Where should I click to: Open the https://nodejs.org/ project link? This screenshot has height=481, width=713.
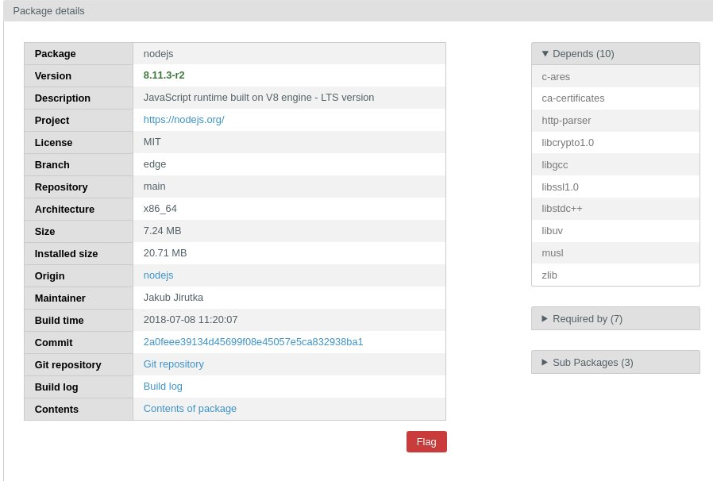tap(183, 120)
